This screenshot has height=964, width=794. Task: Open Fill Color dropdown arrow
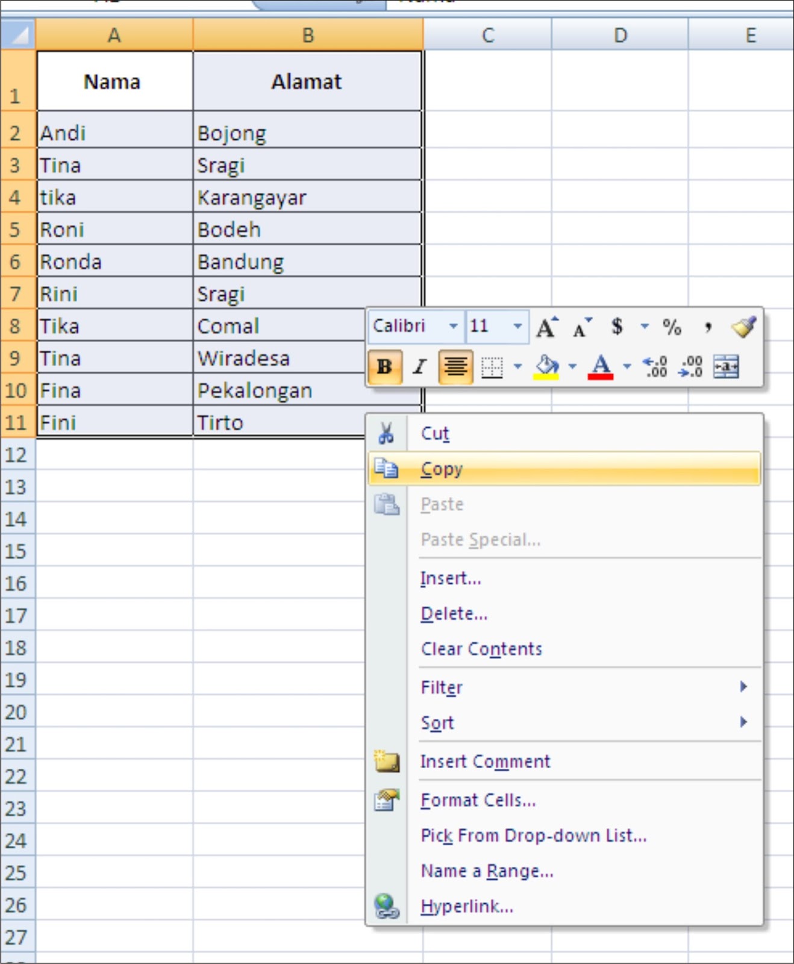coord(572,366)
